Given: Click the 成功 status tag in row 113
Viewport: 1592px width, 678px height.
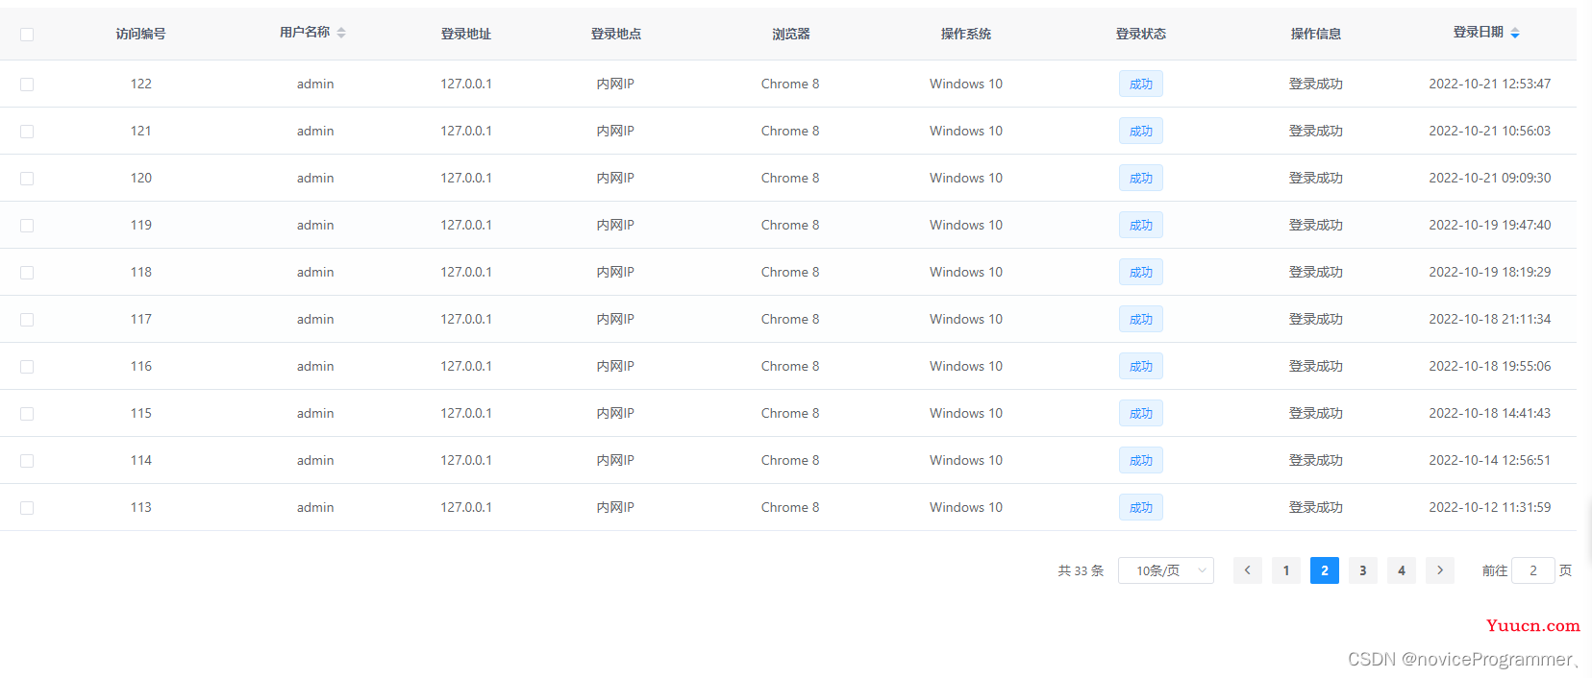Looking at the screenshot, I should click(x=1141, y=507).
